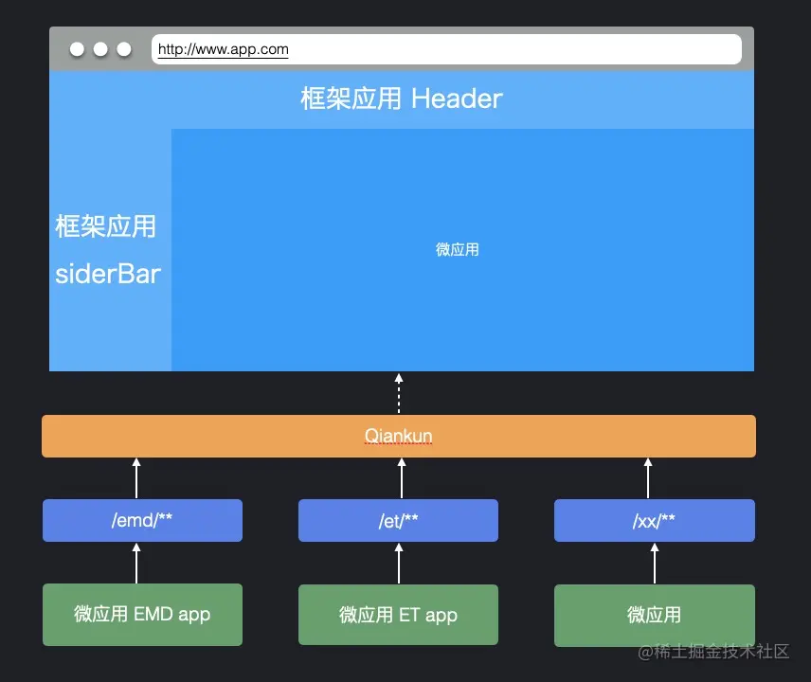This screenshot has width=811, height=682.
Task: Click the first window control dot
Action: pyautogui.click(x=77, y=49)
